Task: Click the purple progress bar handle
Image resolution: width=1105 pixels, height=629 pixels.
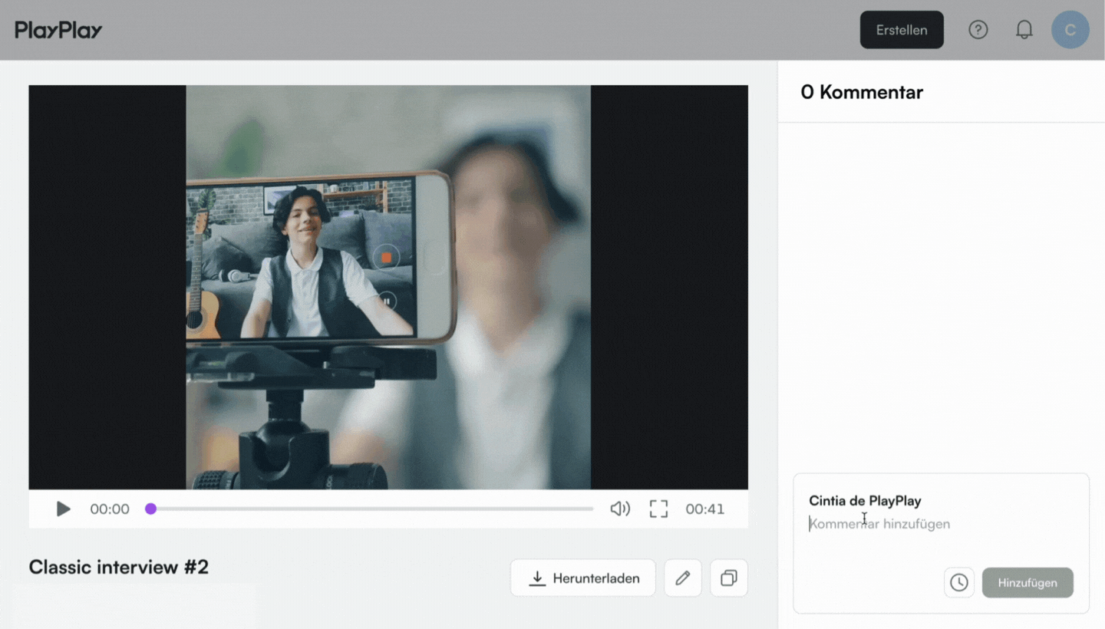Action: [151, 509]
